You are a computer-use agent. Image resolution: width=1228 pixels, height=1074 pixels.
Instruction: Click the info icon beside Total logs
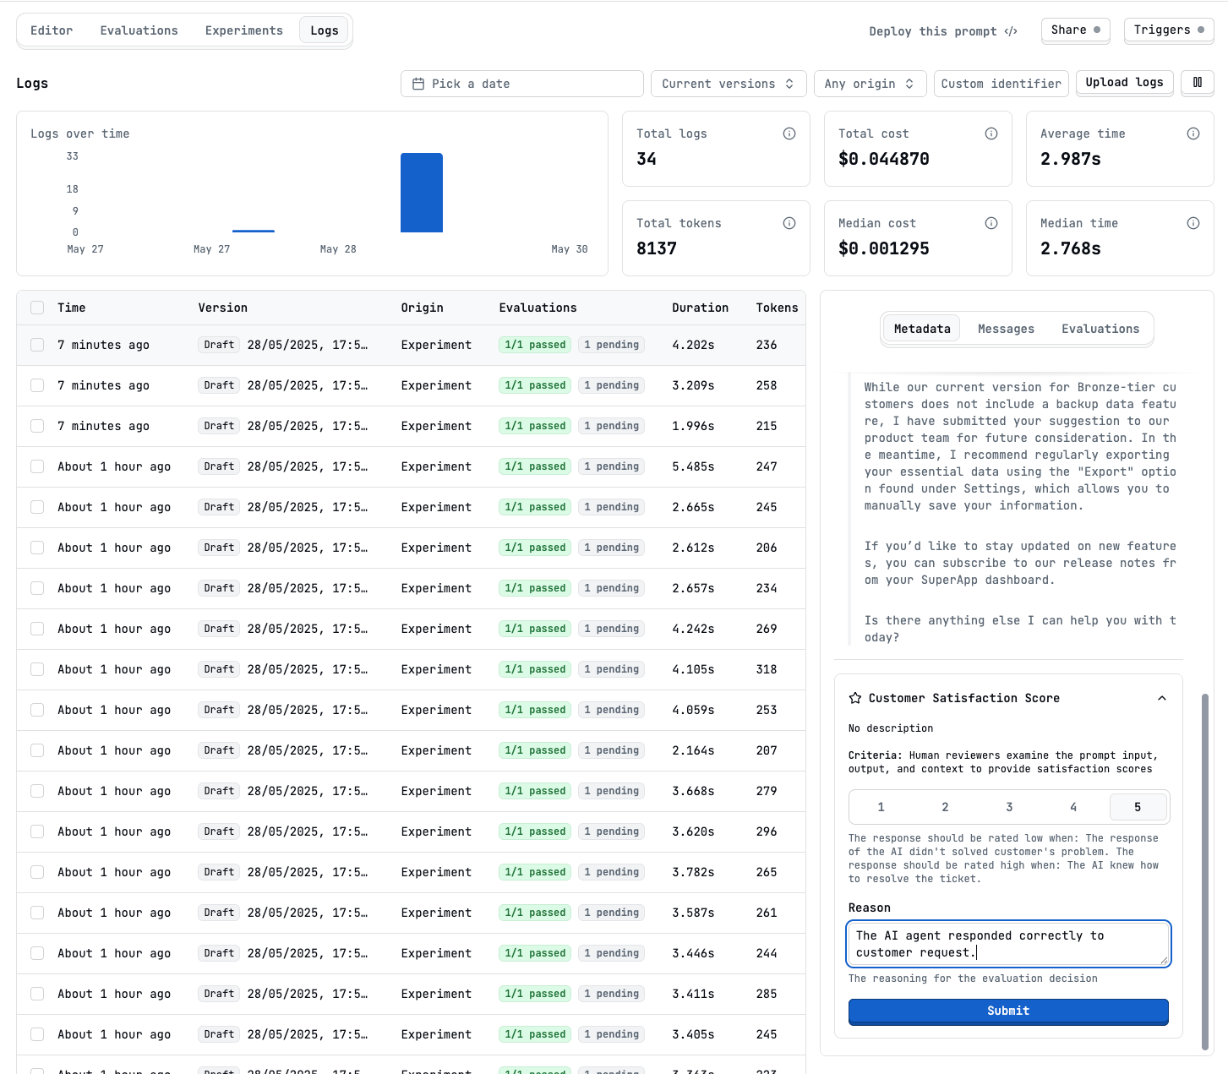coord(789,133)
